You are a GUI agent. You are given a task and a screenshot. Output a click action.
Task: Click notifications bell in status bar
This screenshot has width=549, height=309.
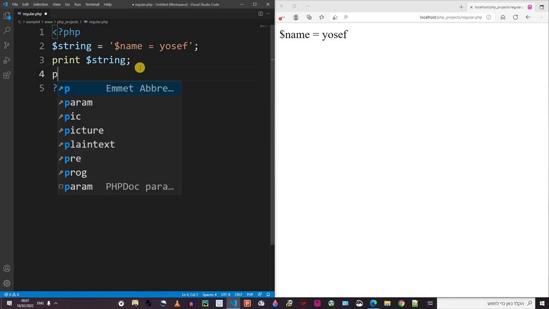268,294
